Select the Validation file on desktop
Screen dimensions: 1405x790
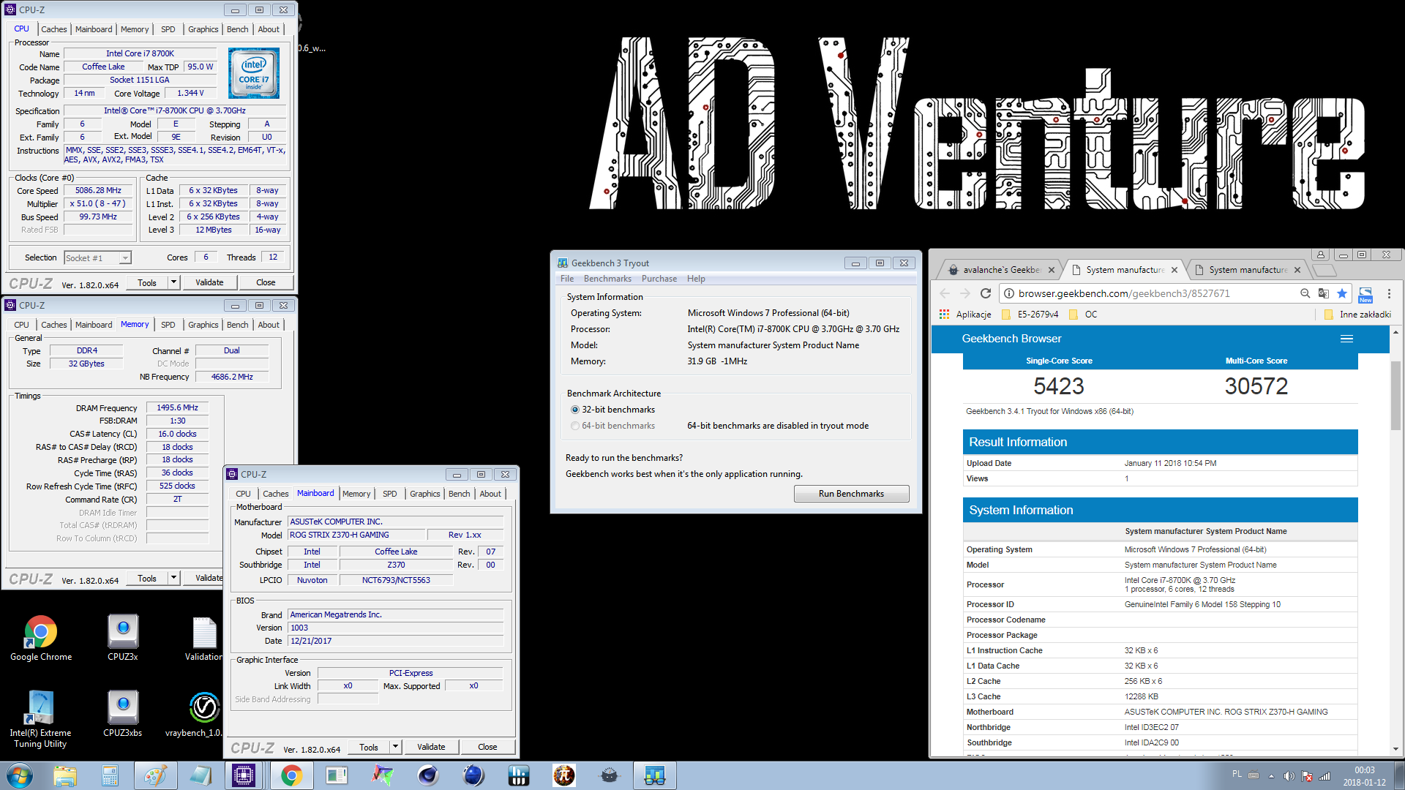[204, 638]
